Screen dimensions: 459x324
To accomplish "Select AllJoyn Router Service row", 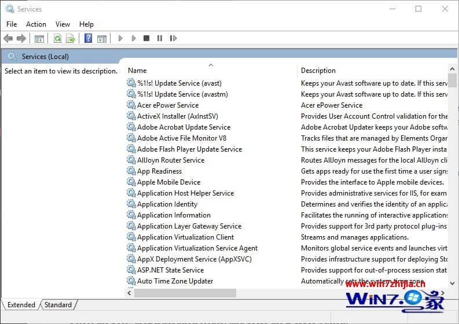I will 171,160.
